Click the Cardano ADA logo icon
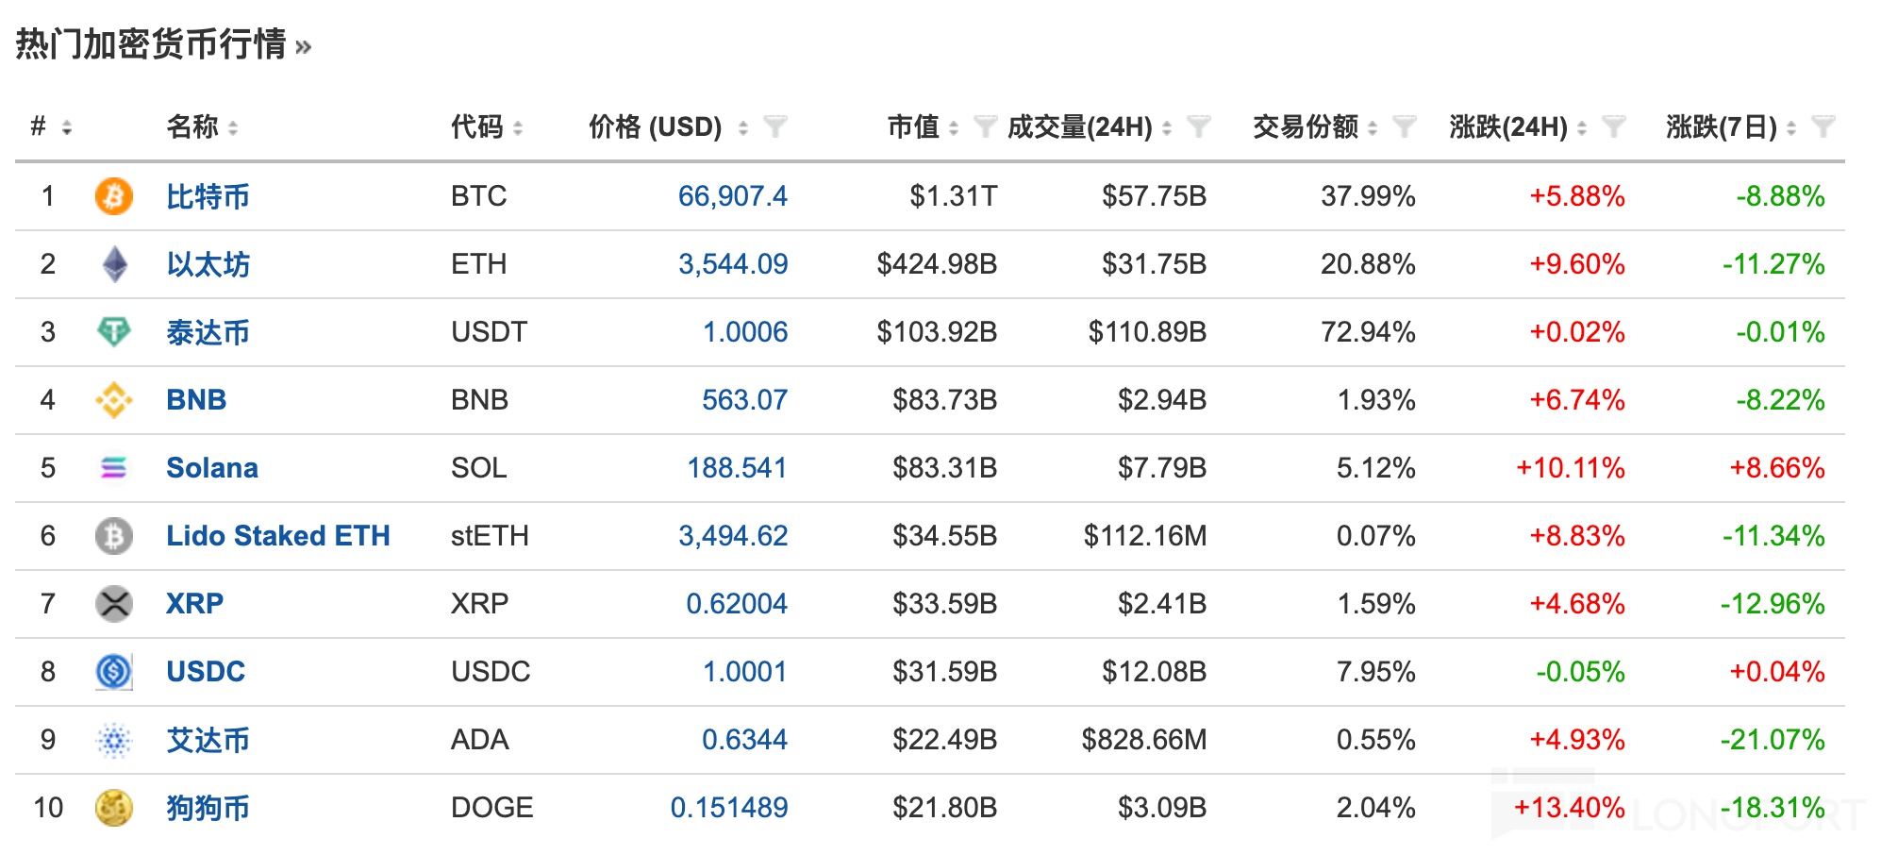The image size is (1881, 855). click(114, 740)
